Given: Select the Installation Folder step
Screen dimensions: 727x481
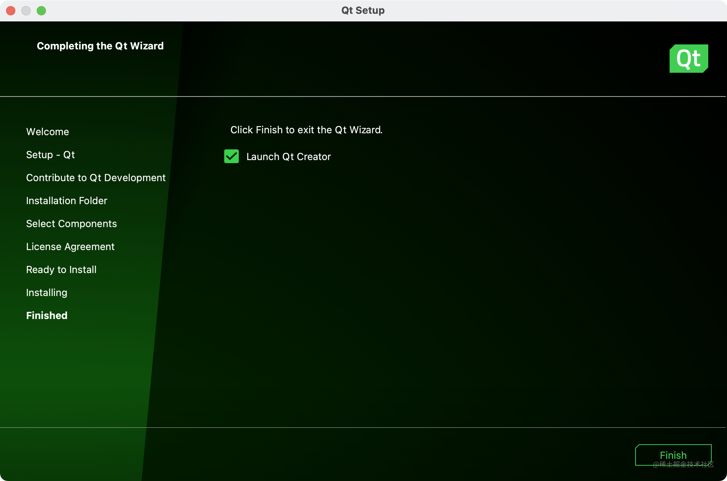Looking at the screenshot, I should coord(67,201).
